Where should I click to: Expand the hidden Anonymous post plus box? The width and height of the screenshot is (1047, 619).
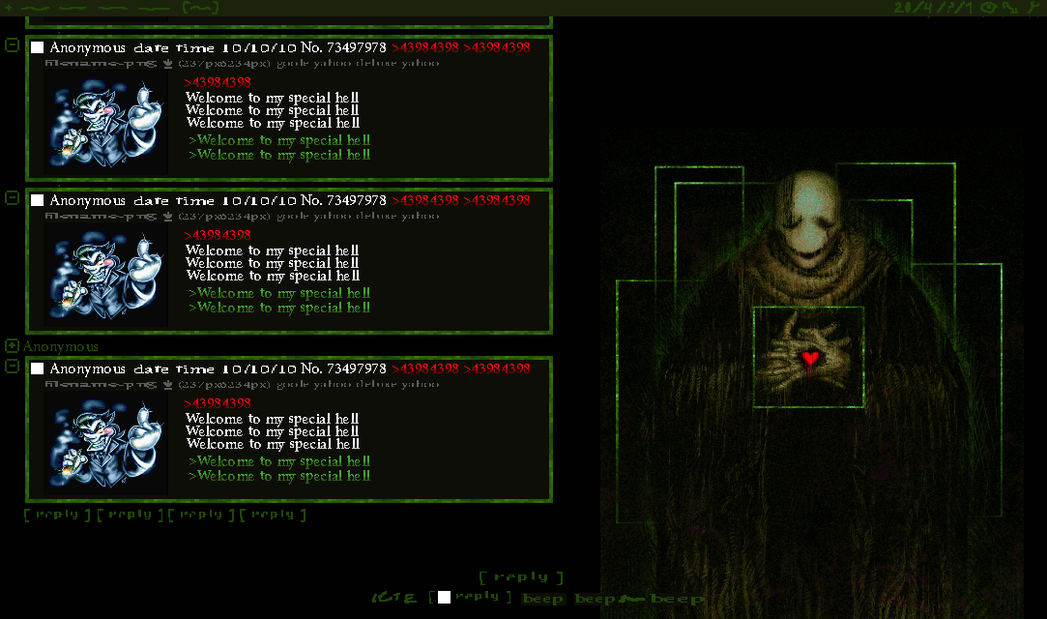pos(12,346)
